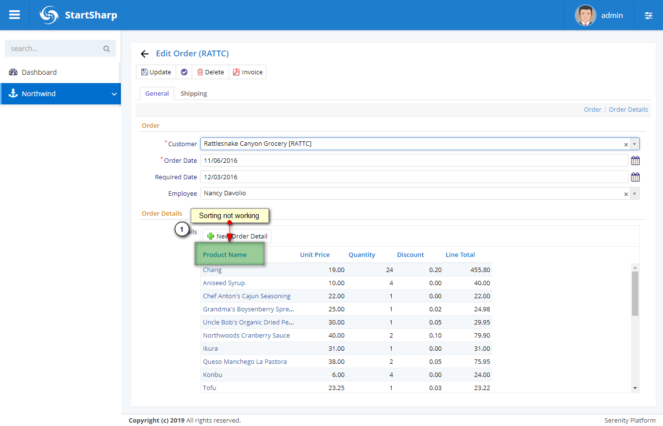
Task: Generate the Invoice PDF
Action: click(x=248, y=72)
